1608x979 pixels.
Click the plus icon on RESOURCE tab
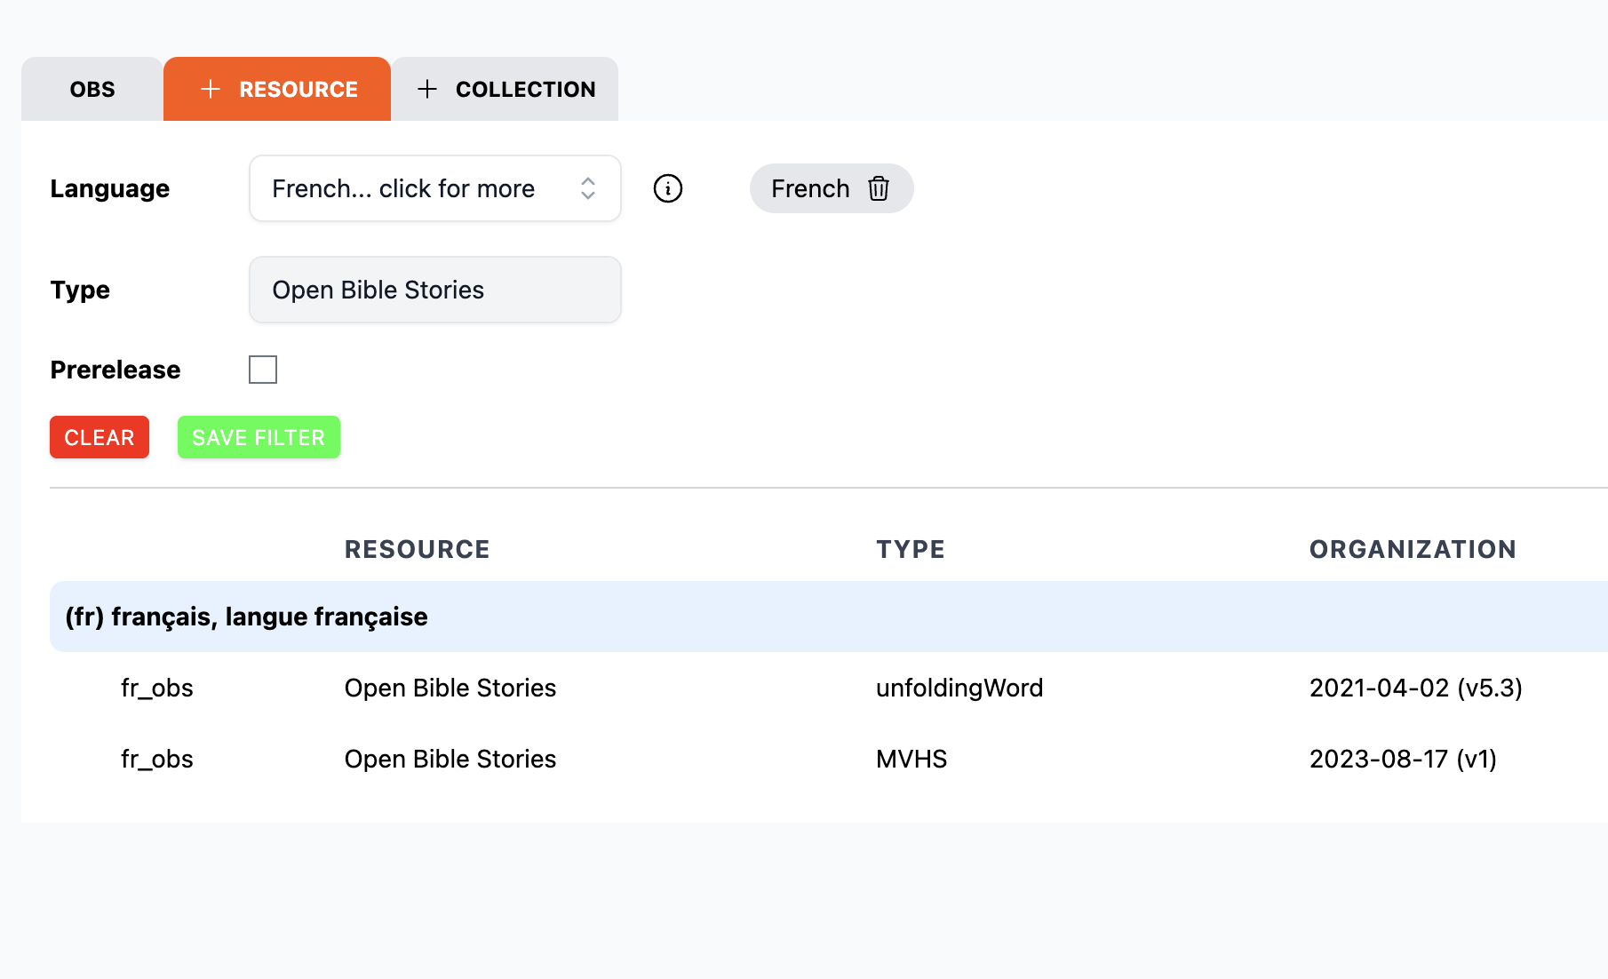click(210, 89)
